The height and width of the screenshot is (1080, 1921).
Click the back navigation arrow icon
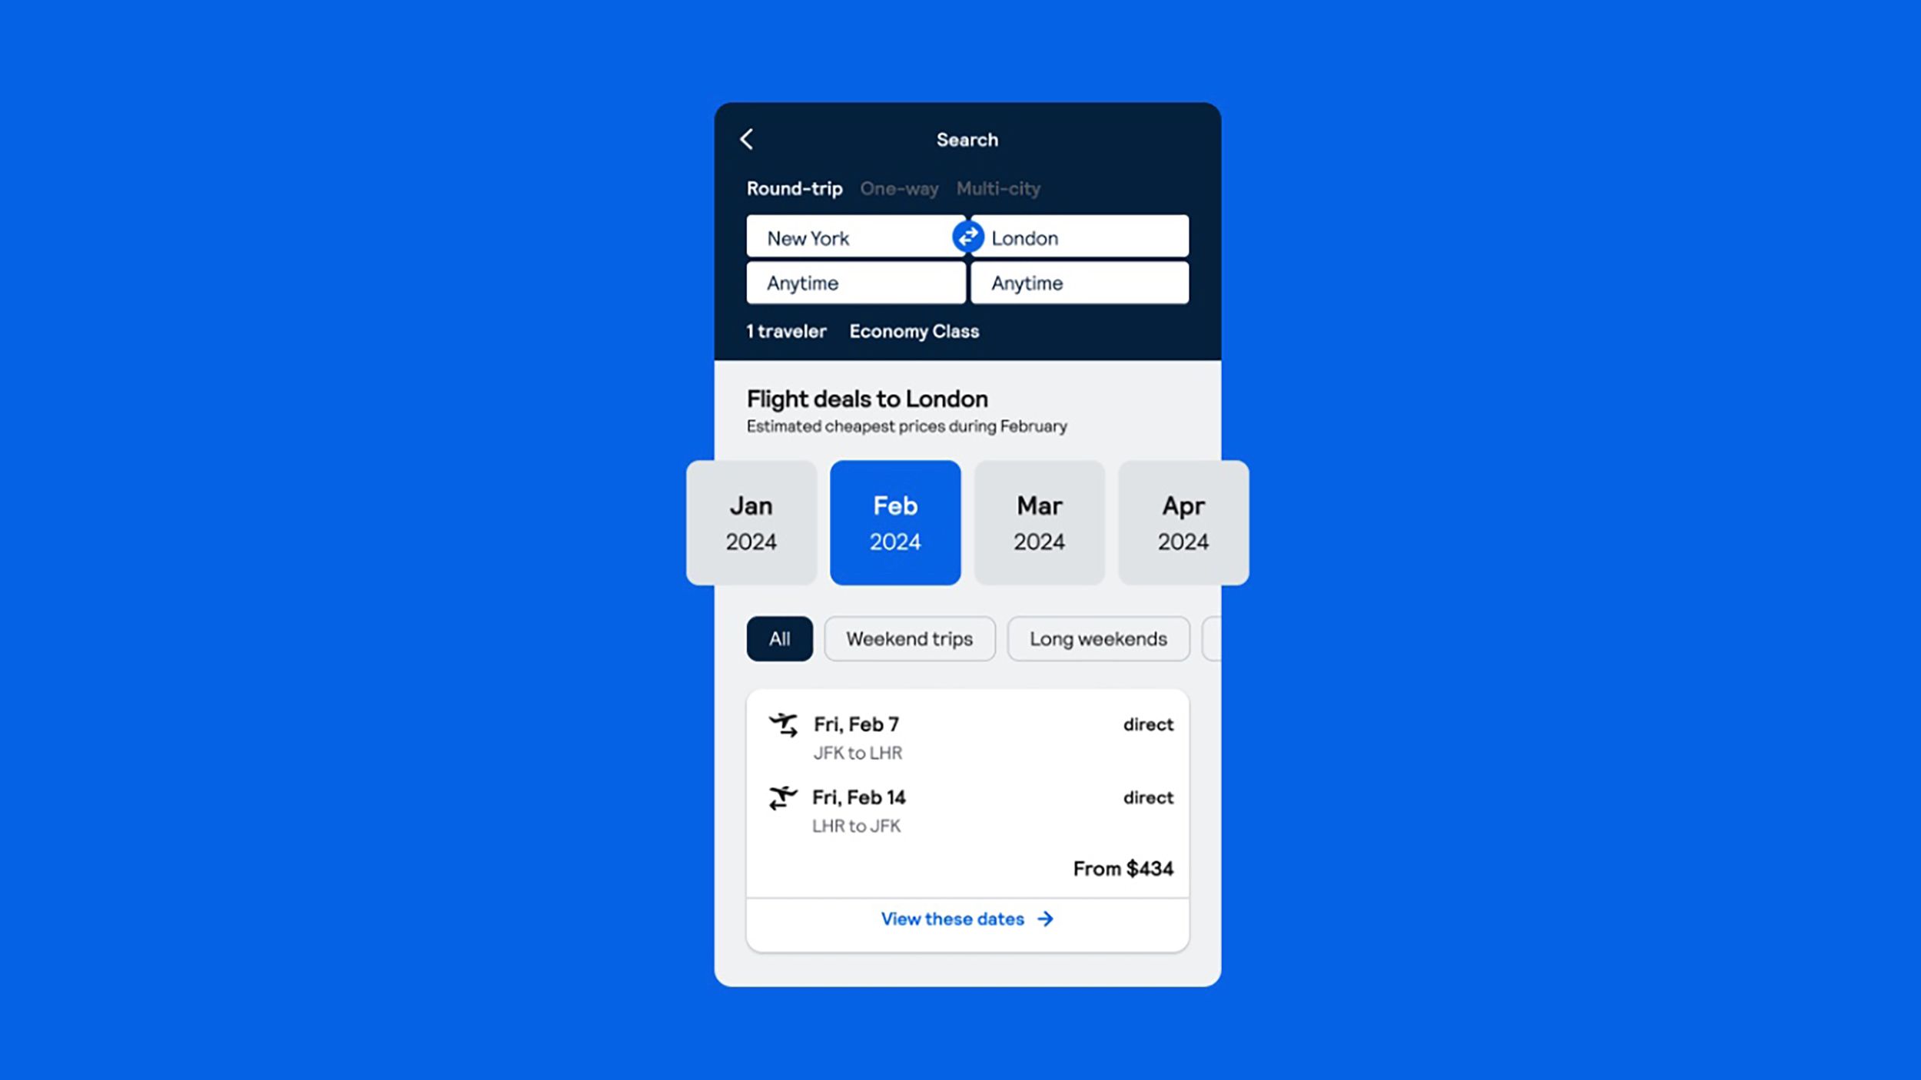point(745,138)
